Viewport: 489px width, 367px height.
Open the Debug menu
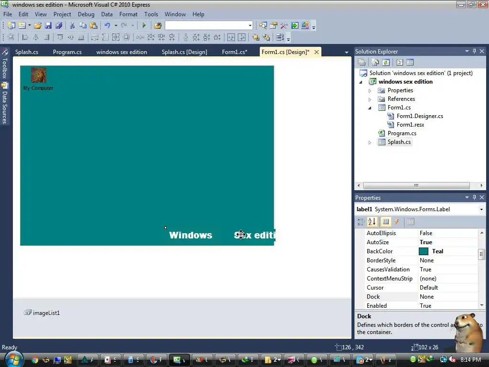click(x=86, y=14)
